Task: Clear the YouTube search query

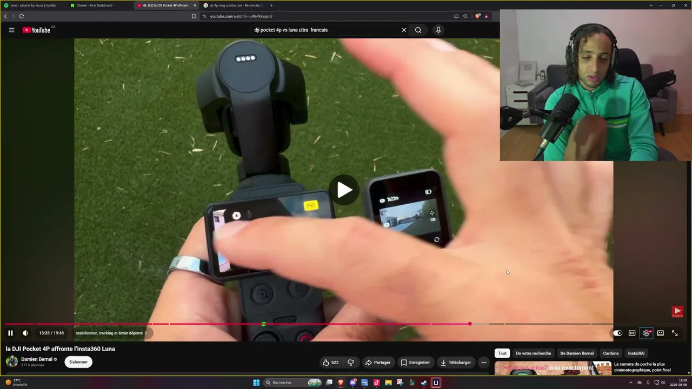Action: 404,30
